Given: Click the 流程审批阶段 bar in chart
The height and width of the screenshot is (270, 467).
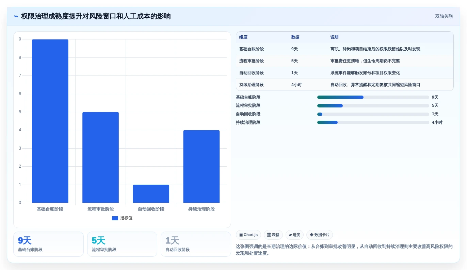Looking at the screenshot, I should pos(100,157).
